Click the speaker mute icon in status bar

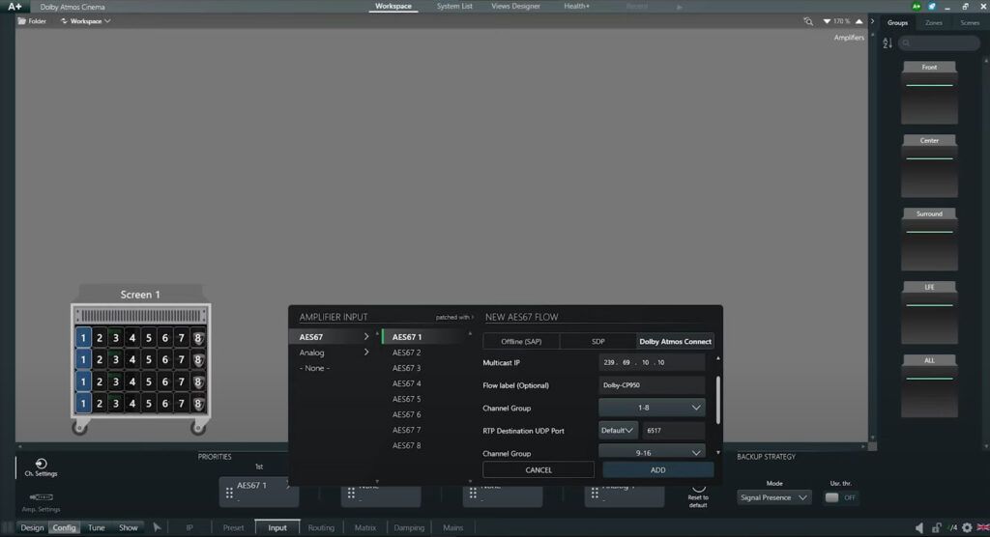click(x=919, y=528)
